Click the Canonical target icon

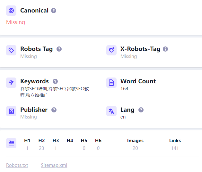[11, 11]
